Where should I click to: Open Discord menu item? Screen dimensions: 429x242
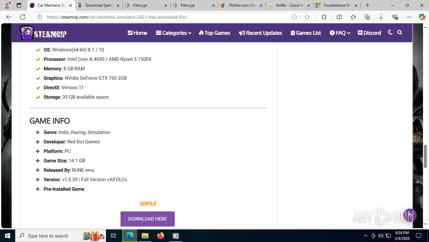(x=369, y=33)
